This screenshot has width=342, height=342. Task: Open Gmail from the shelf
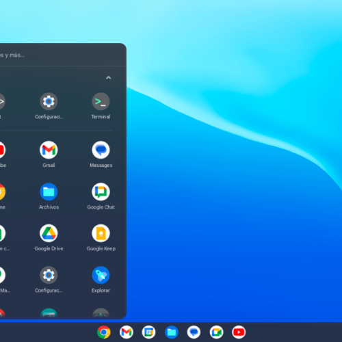127,332
